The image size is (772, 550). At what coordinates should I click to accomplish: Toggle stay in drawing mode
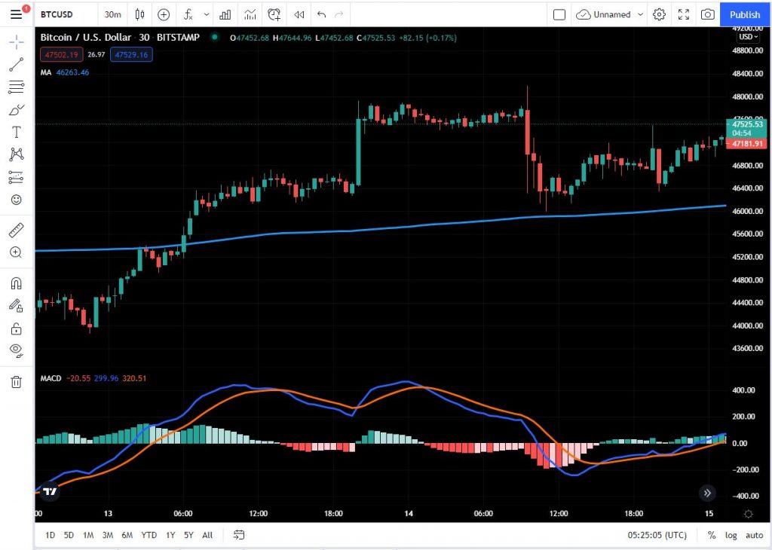17,306
